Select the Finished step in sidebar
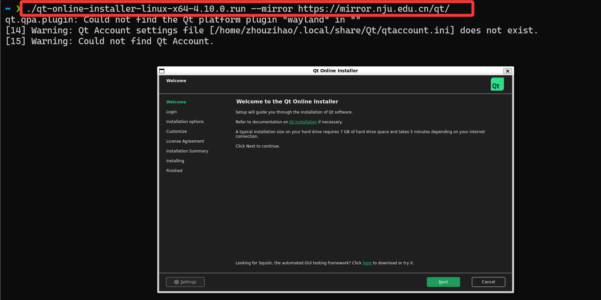Screen dimensions: 601x300 coord(174,171)
